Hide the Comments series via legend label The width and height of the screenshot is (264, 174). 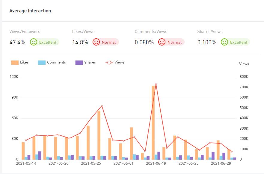coord(56,62)
